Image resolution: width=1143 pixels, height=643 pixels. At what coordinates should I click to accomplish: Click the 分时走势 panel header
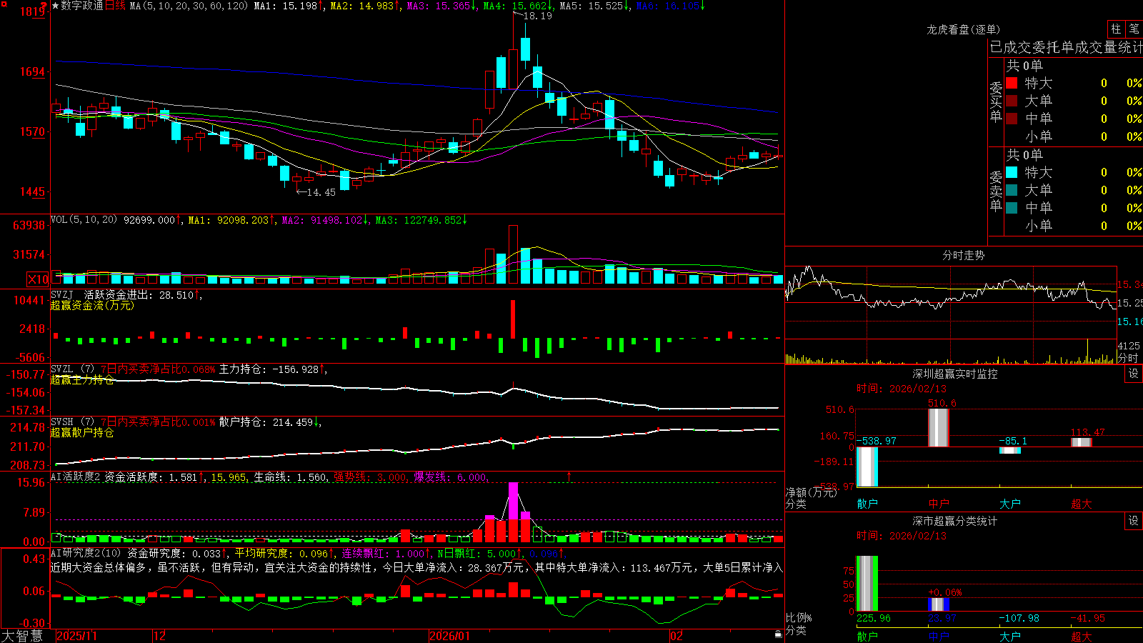pyautogui.click(x=963, y=255)
